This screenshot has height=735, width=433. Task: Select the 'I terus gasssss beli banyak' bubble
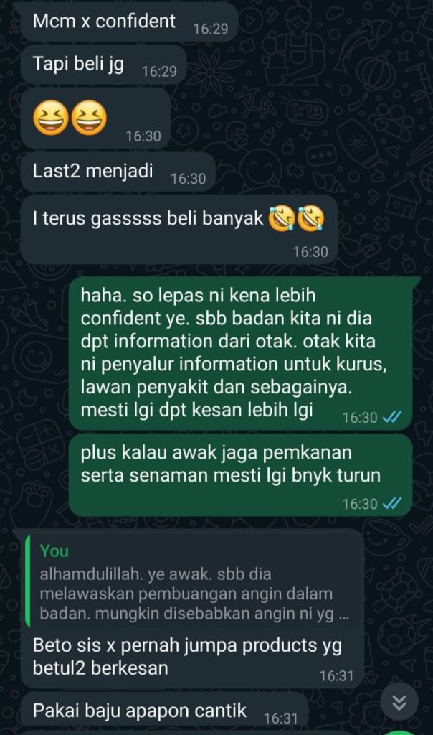179,230
